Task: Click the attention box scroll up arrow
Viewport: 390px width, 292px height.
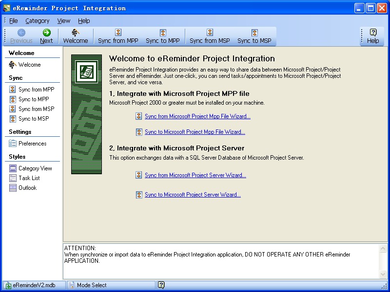Action: click(x=383, y=248)
